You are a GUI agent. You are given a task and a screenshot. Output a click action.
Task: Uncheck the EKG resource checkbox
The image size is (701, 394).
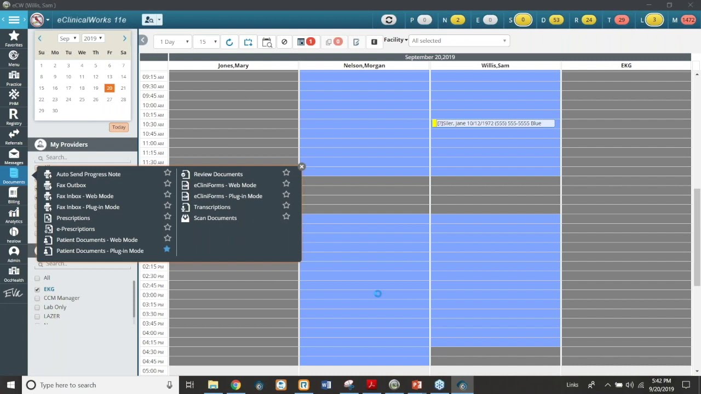coord(37,289)
